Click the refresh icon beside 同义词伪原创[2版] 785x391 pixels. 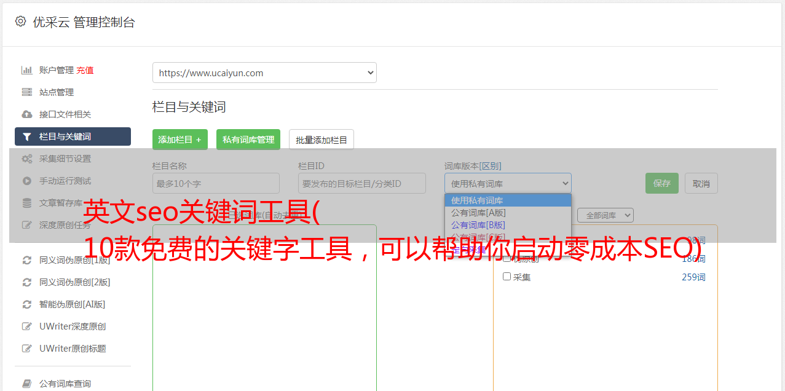[x=26, y=282]
